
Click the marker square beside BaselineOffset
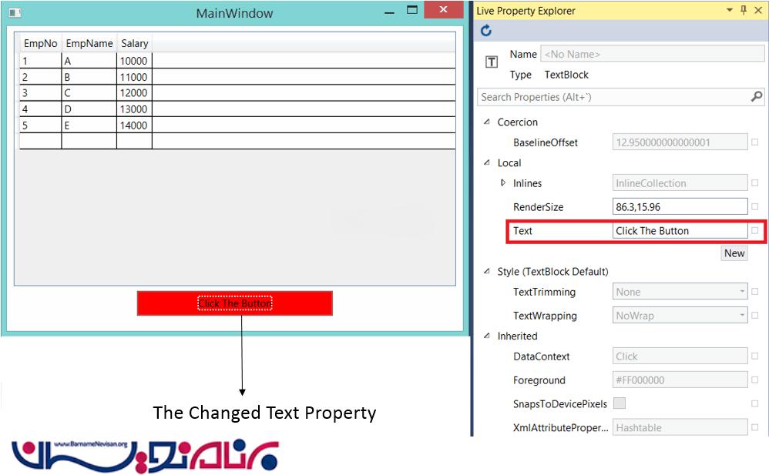(x=755, y=142)
